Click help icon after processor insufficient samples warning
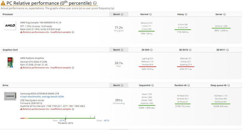The height and width of the screenshot is (130, 243). click(x=73, y=32)
